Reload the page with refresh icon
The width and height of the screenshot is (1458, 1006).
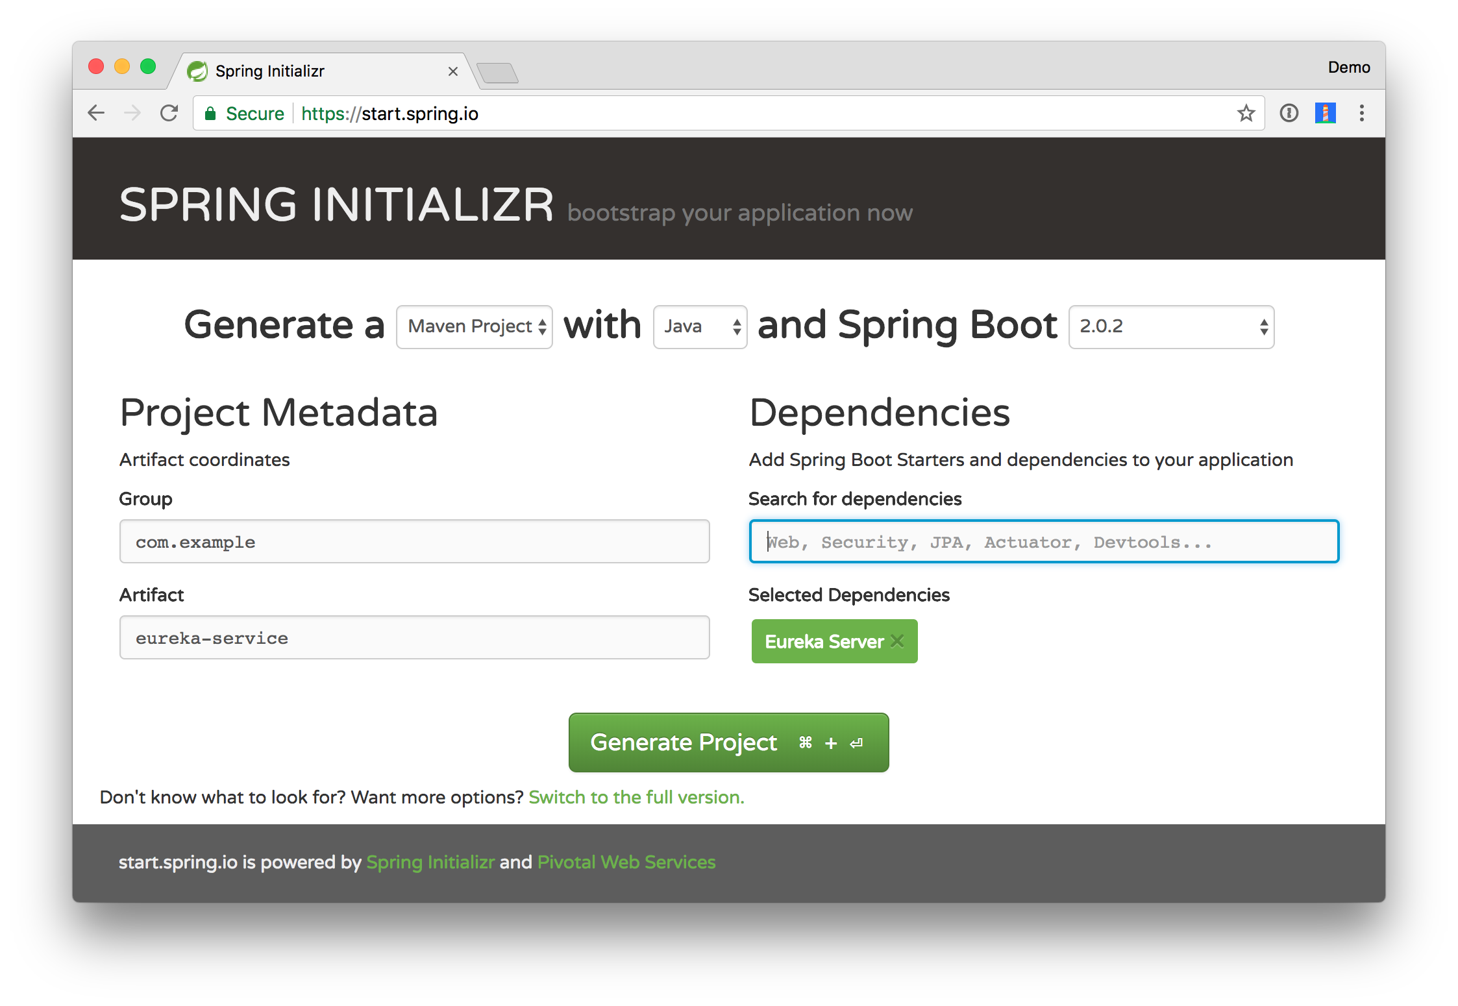pos(169,113)
